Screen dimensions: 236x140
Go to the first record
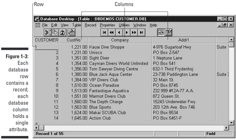[104, 33]
